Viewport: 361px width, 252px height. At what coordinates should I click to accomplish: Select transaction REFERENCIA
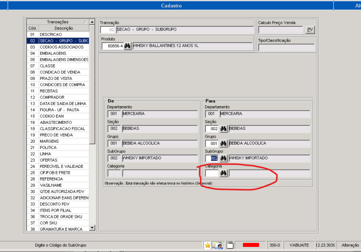58,179
